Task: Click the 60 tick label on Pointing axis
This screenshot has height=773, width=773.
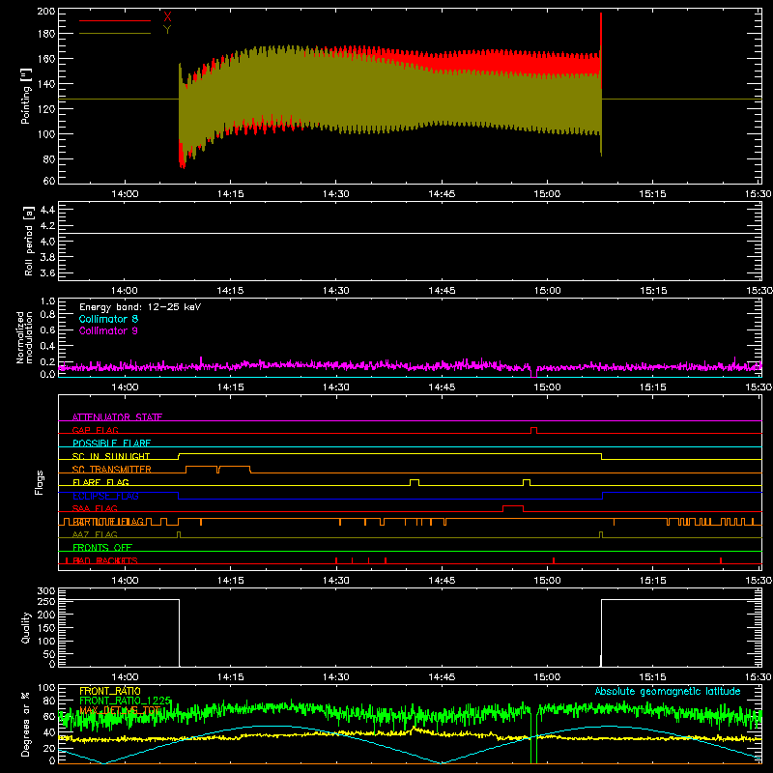Action: [49, 181]
